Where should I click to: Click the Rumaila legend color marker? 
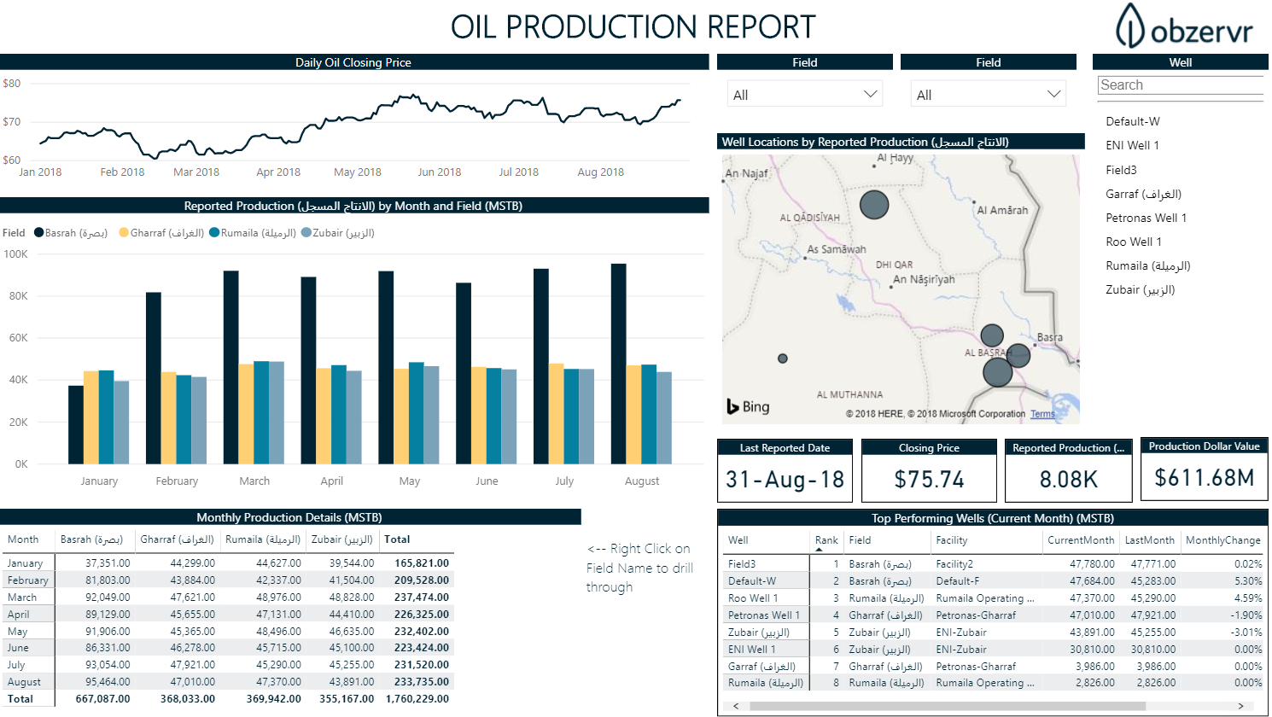(214, 232)
